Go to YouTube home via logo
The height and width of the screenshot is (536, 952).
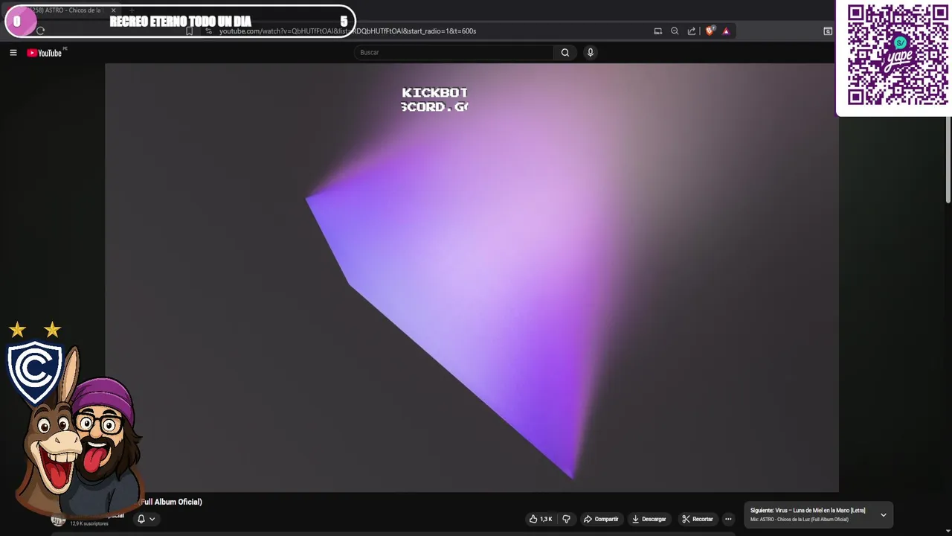[45, 53]
